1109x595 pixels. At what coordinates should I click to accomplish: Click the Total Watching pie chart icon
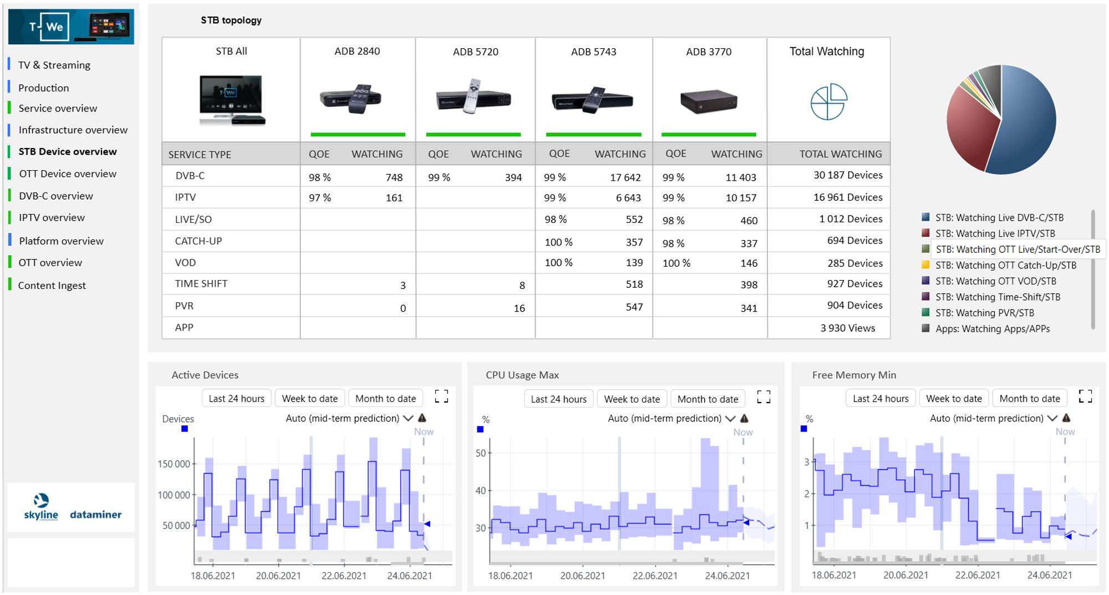828,101
